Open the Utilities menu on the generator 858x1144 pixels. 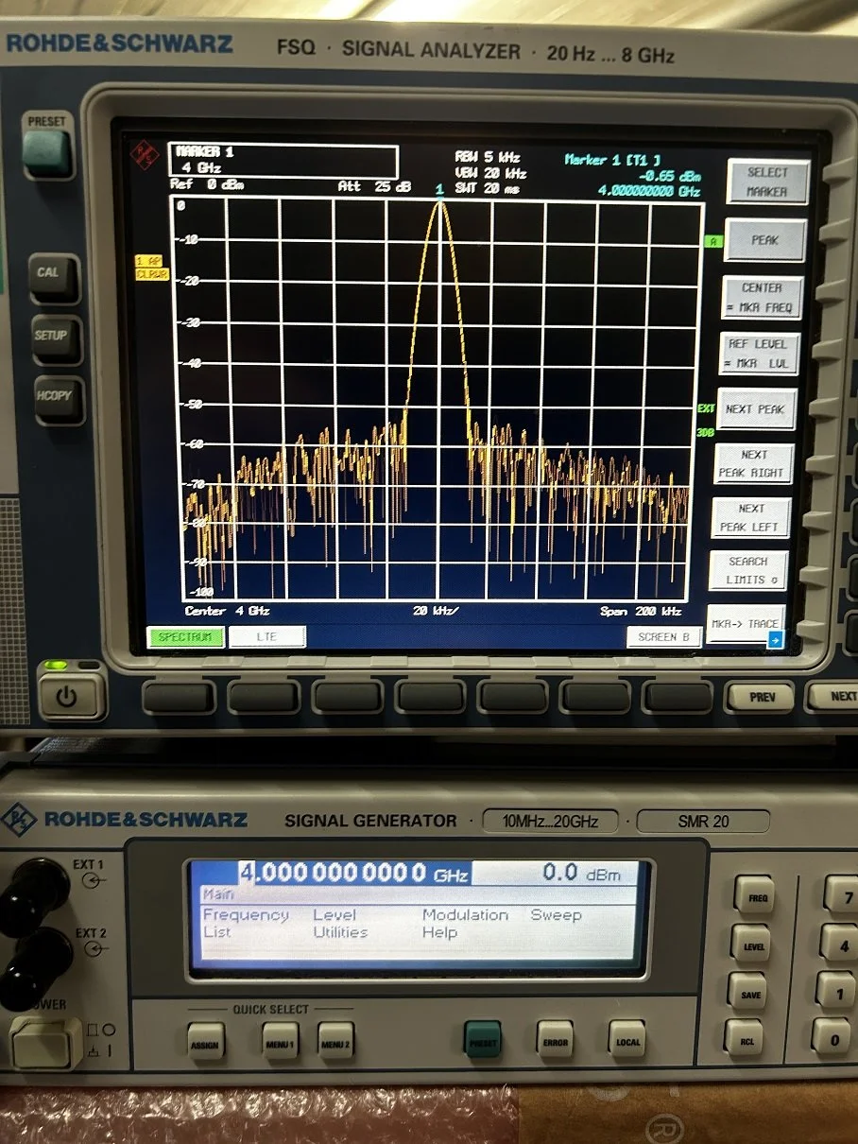click(340, 932)
